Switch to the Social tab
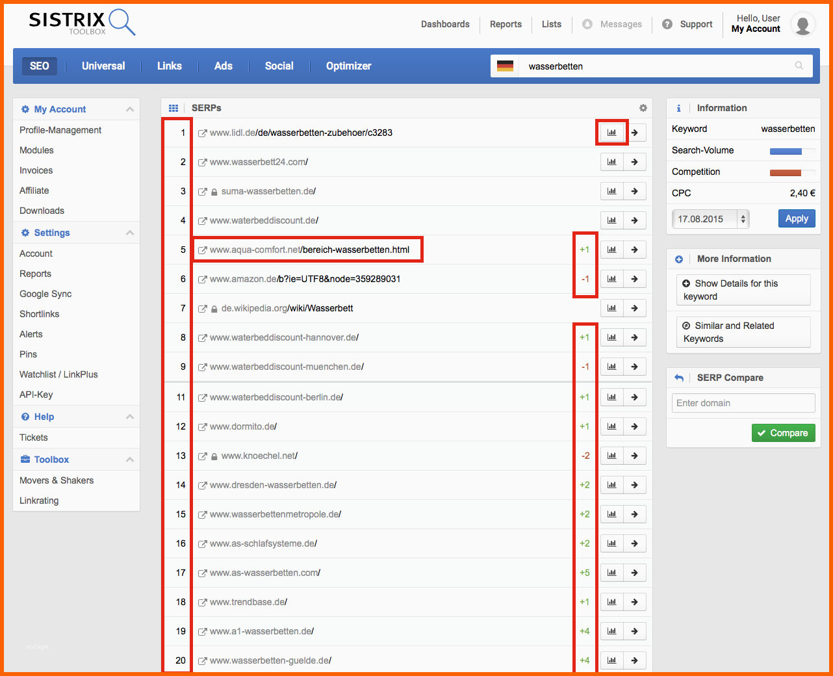The height and width of the screenshot is (676, 833). coord(279,66)
